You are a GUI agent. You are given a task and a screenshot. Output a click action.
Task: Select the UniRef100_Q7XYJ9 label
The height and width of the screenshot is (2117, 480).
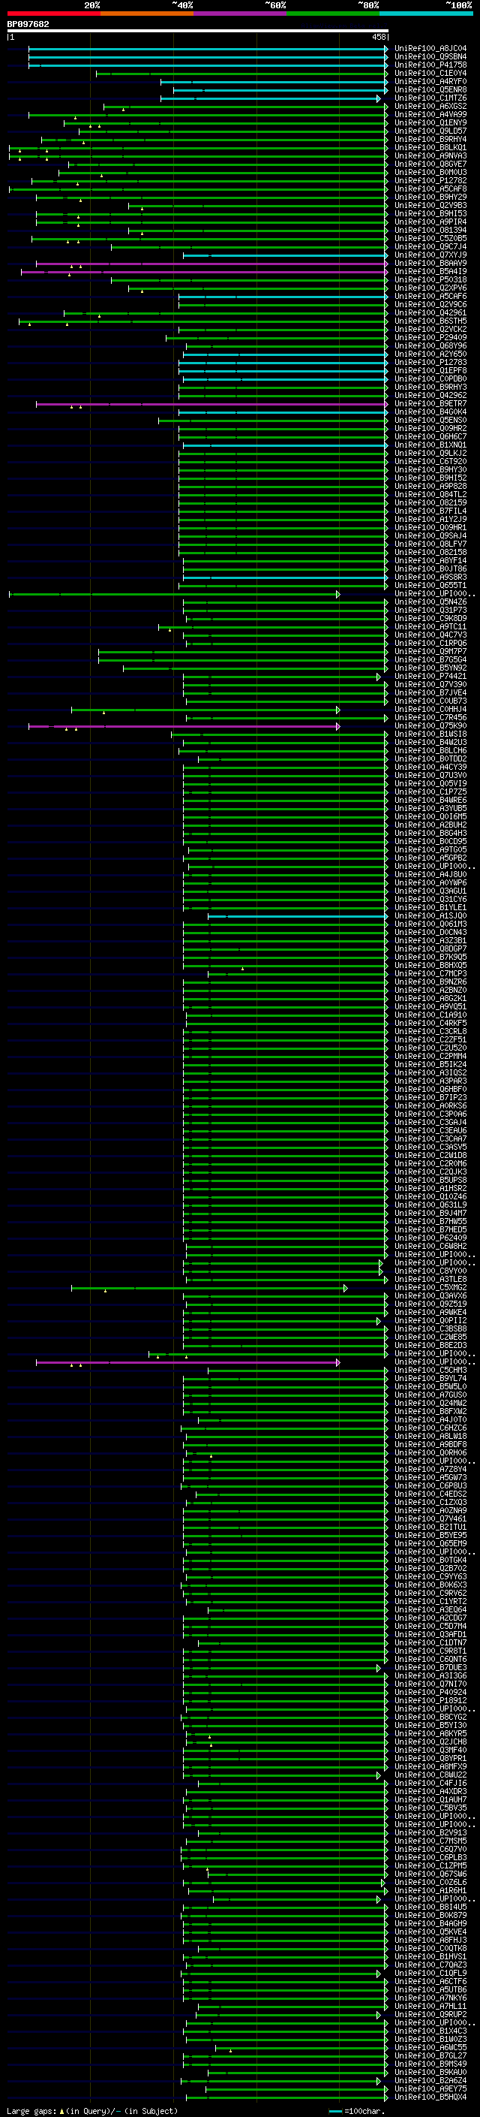coord(430,255)
